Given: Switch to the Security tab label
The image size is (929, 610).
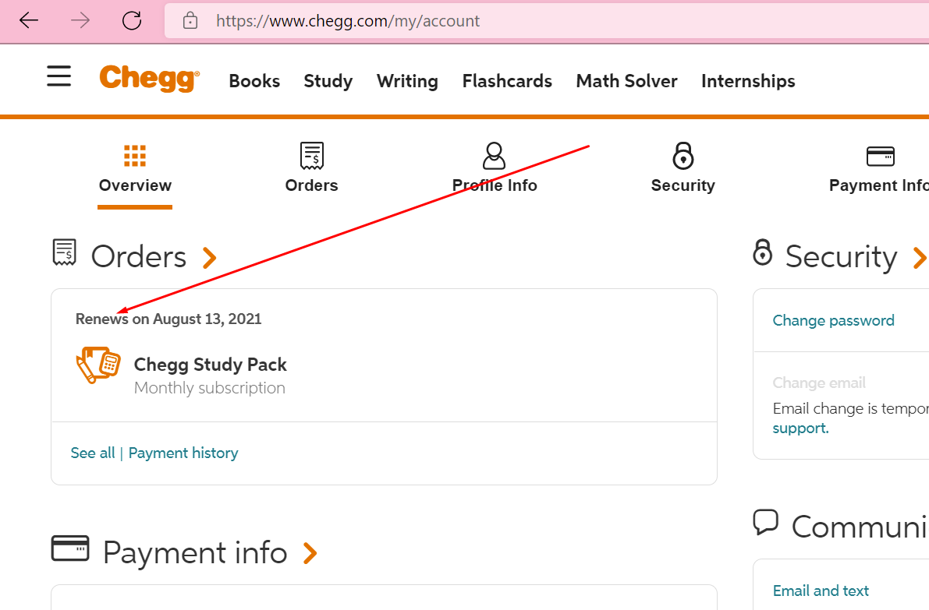Looking at the screenshot, I should click(683, 185).
